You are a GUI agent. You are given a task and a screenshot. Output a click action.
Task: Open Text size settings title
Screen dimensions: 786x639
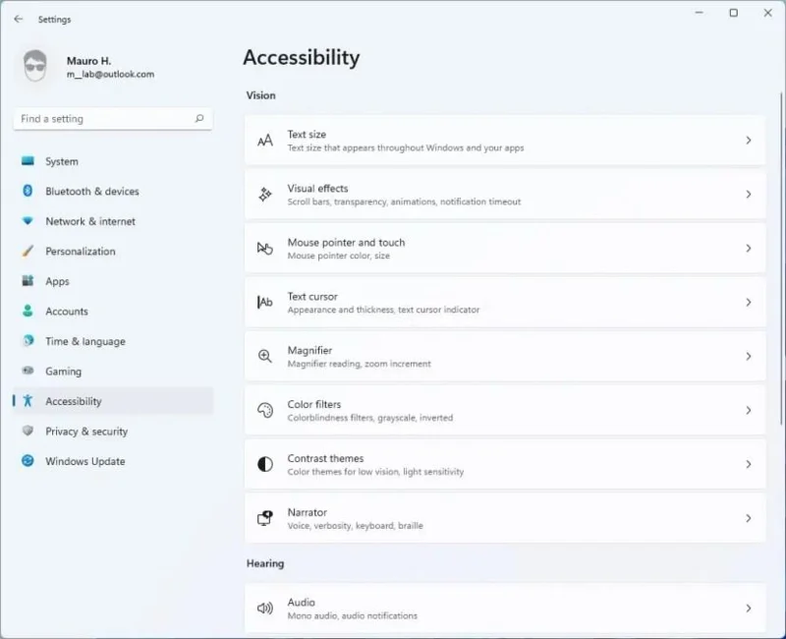coord(307,135)
